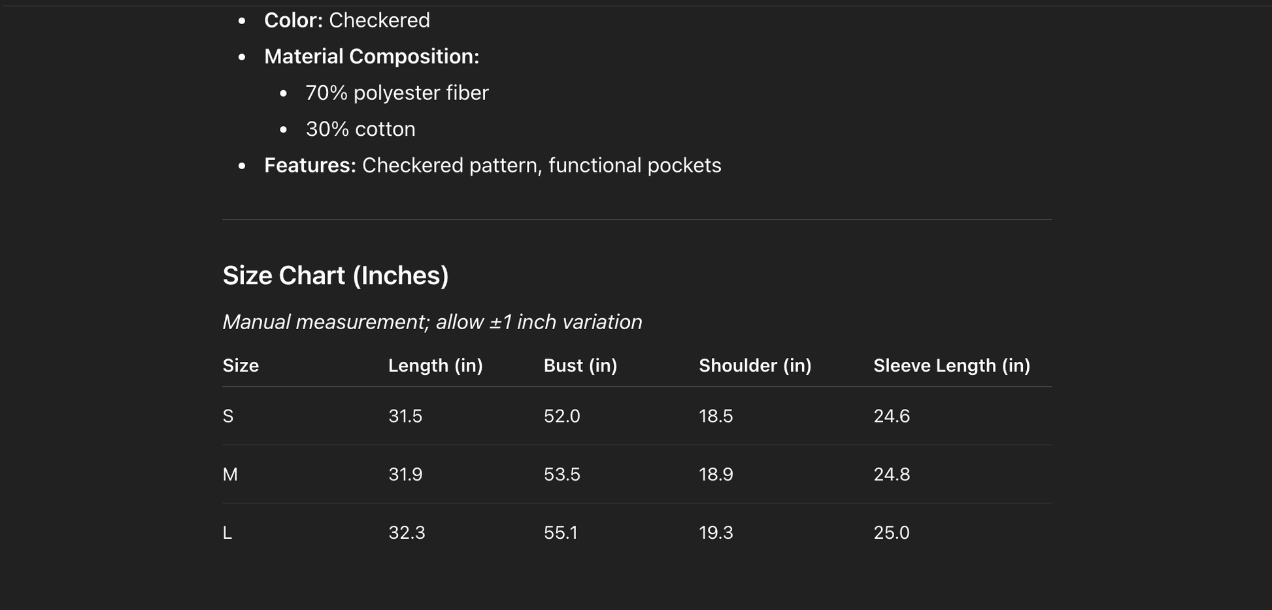The height and width of the screenshot is (610, 1272).
Task: Click the "30% cotton" bullet item
Action: (x=360, y=129)
